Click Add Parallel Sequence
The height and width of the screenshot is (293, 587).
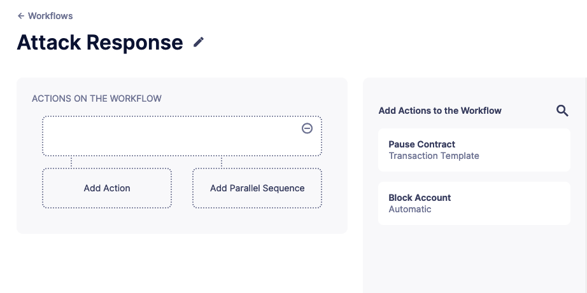click(257, 188)
